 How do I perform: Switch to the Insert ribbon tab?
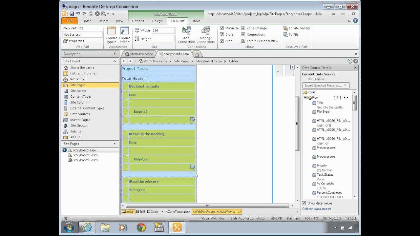tap(103, 21)
